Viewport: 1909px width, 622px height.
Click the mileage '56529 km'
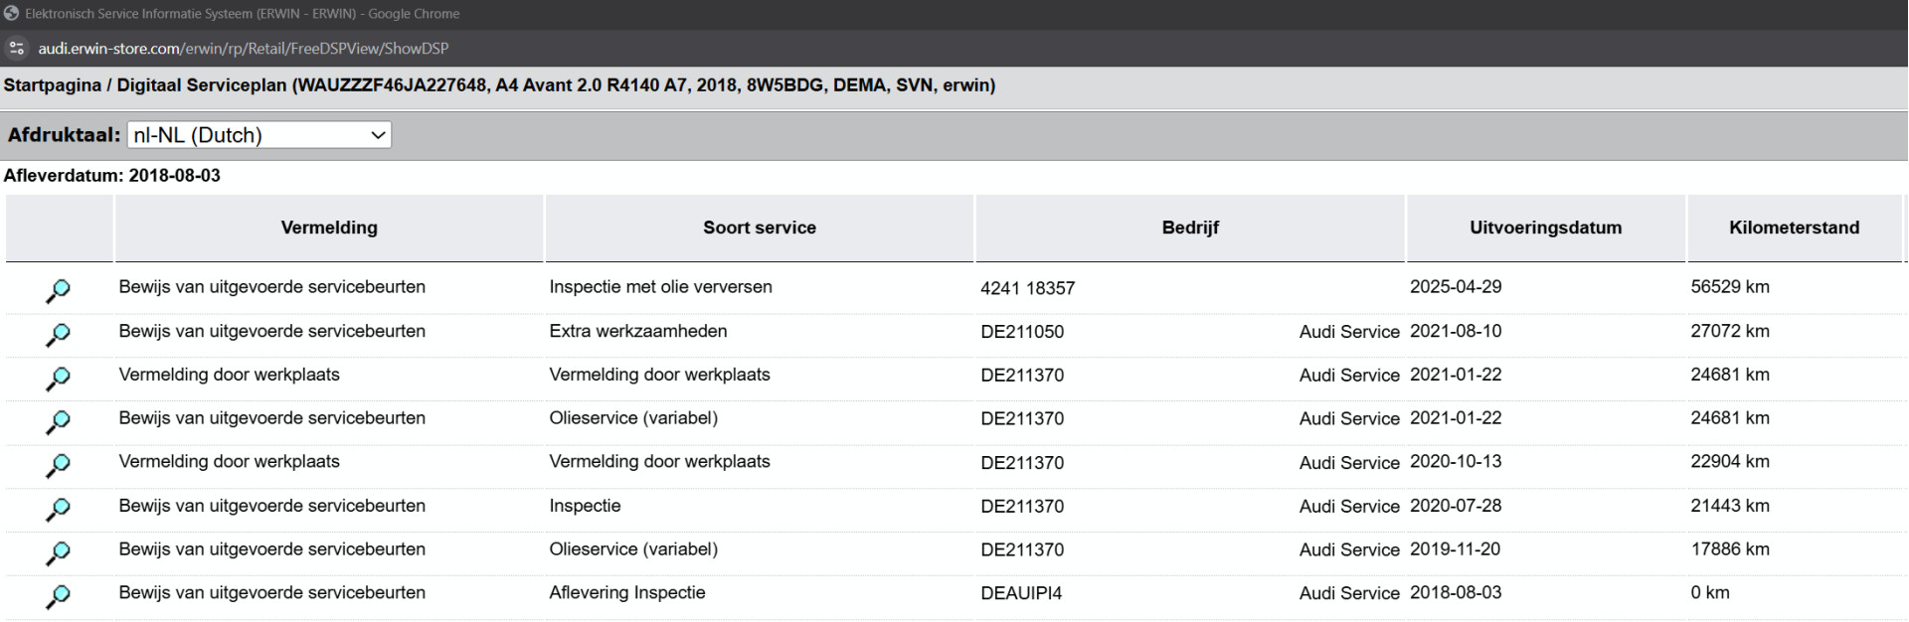1730,287
